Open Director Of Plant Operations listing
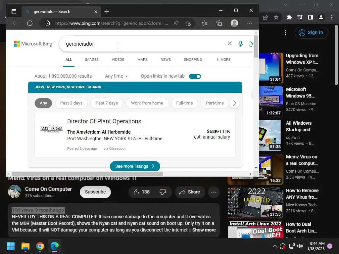This screenshot has width=339, height=254. pos(104,121)
